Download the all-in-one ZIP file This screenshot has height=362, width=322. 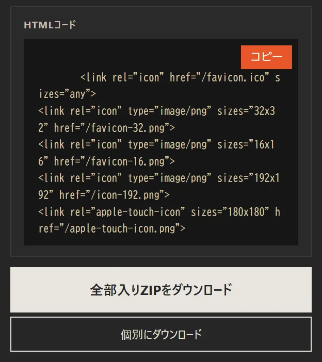click(x=161, y=290)
